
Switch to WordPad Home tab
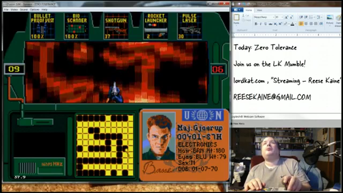tap(249, 10)
